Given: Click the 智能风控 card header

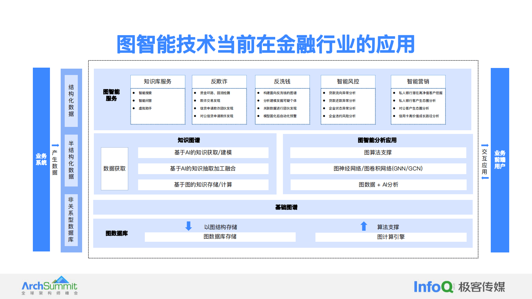Looking at the screenshot, I should (348, 82).
